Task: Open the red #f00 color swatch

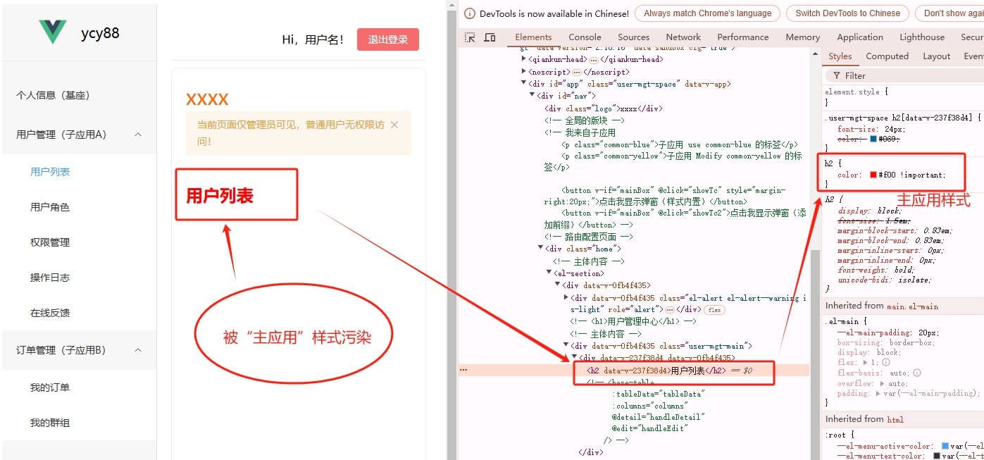Action: click(873, 175)
